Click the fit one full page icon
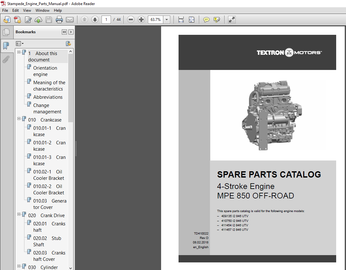This screenshot has height=270, width=346. click(x=192, y=20)
